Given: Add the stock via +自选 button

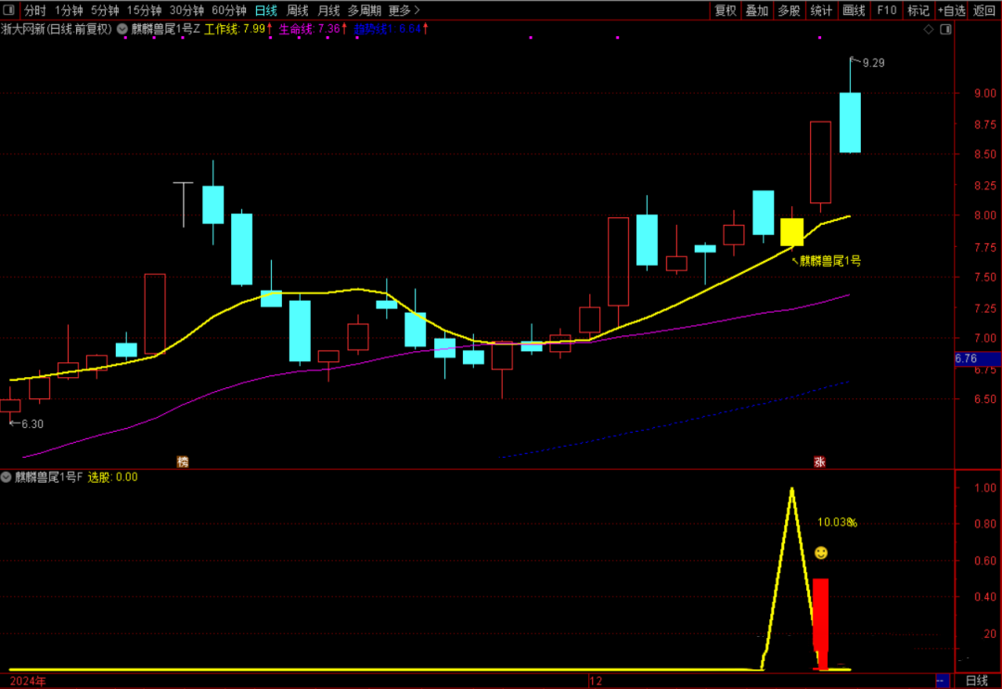Looking at the screenshot, I should coord(951,10).
